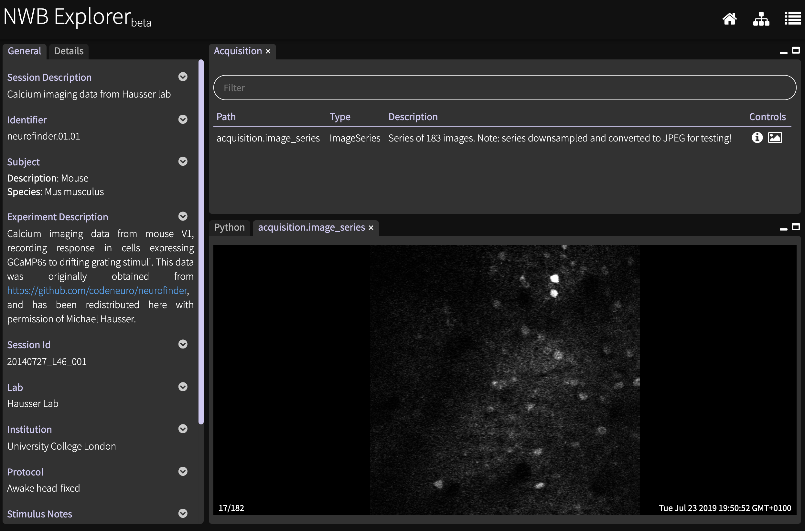
Task: Open the neurofinder GitHub link
Action: pos(97,290)
